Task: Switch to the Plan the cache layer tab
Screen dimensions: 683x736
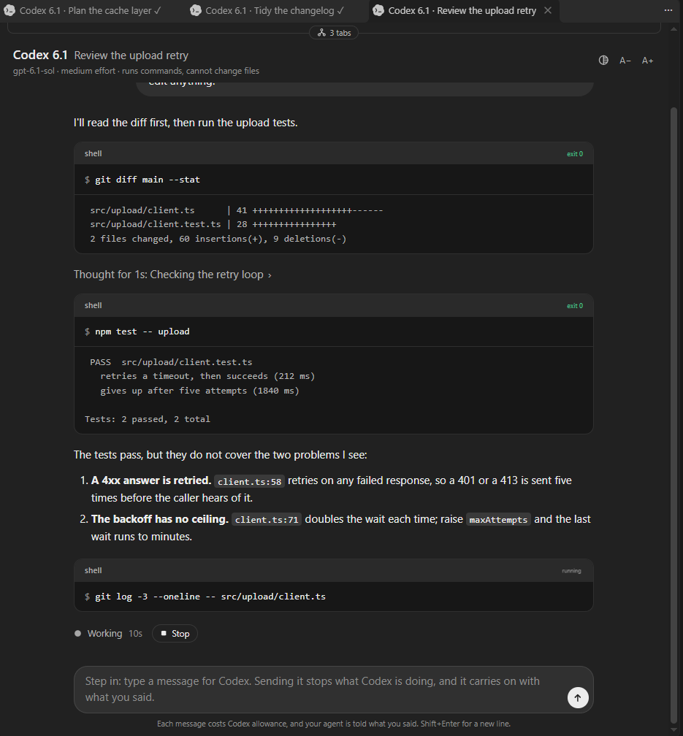Action: tap(89, 10)
